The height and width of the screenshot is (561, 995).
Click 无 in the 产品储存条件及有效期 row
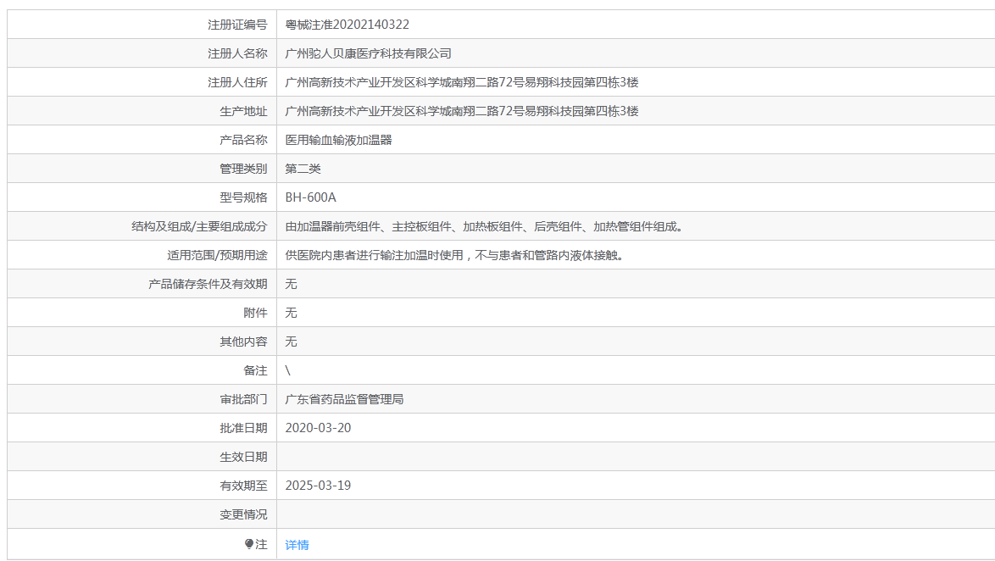(291, 284)
